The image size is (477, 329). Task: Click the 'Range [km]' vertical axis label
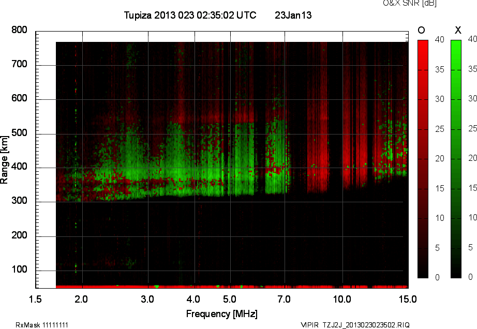(x=5, y=161)
